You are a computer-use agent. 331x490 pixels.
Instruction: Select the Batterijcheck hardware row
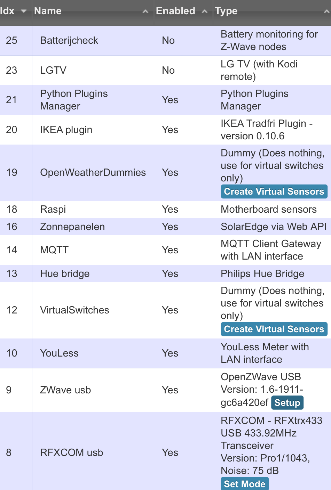pyautogui.click(x=165, y=41)
